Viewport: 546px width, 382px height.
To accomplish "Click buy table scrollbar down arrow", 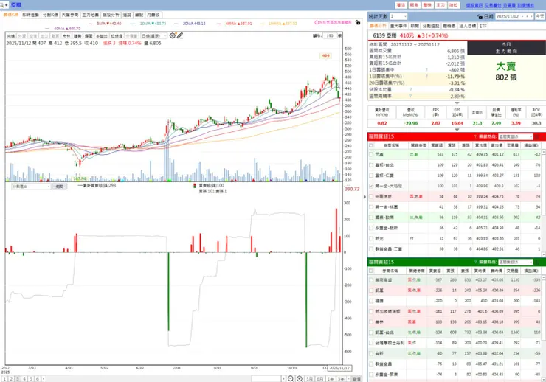I will 544,254.
